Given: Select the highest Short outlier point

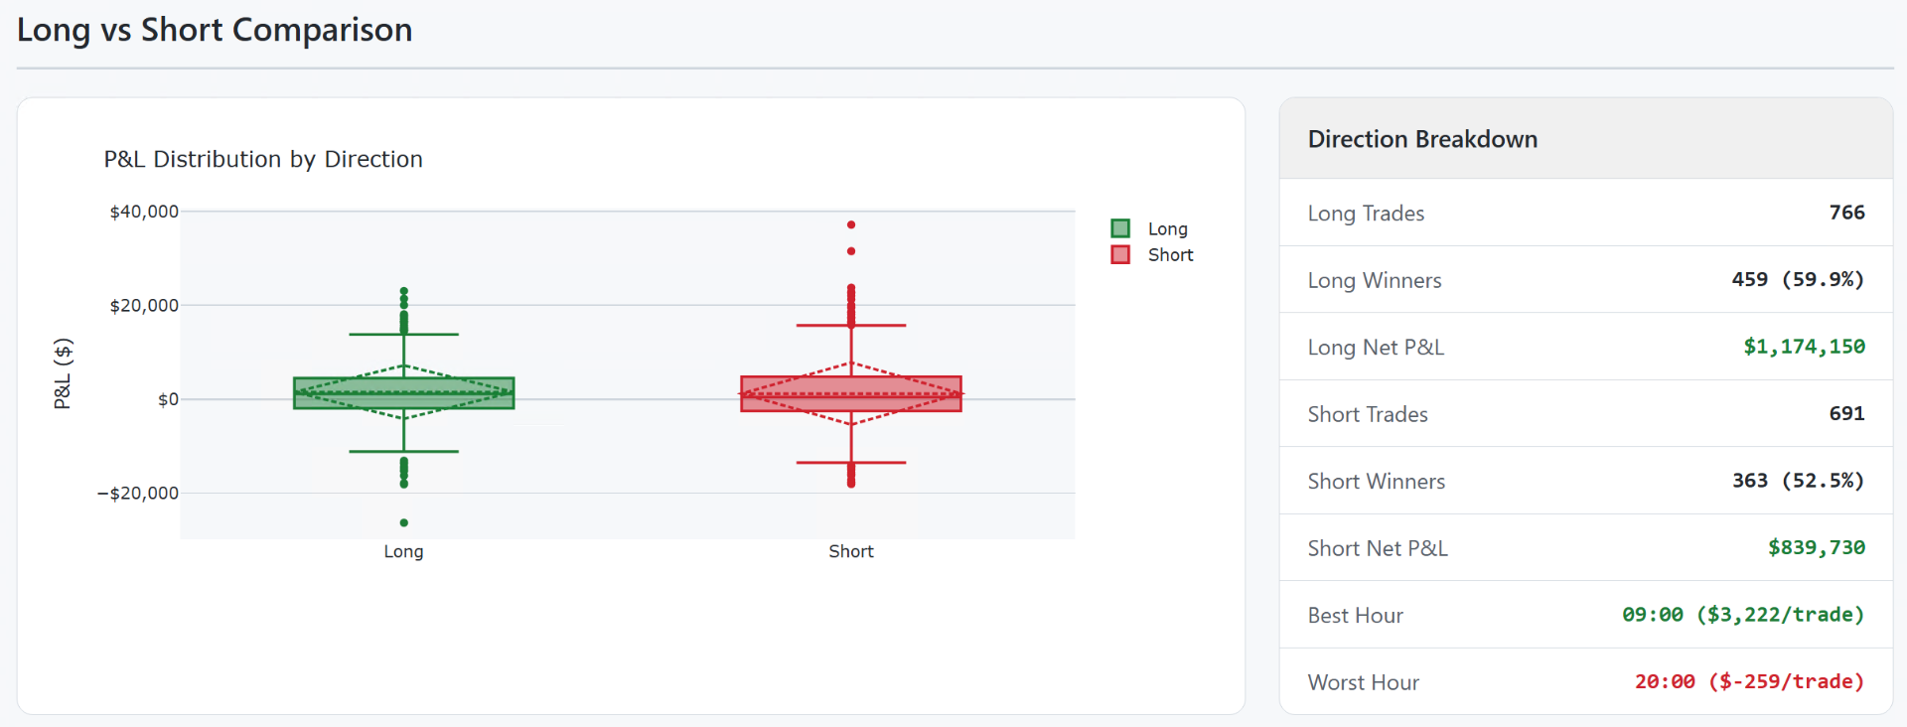Looking at the screenshot, I should click(851, 225).
